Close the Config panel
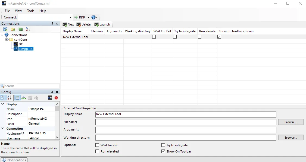The width and height of the screenshot is (306, 162). pos(57,92)
